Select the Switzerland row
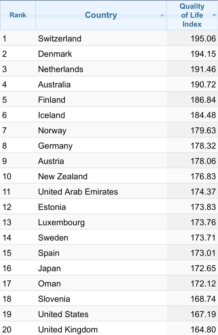The image size is (218, 335). click(x=109, y=39)
